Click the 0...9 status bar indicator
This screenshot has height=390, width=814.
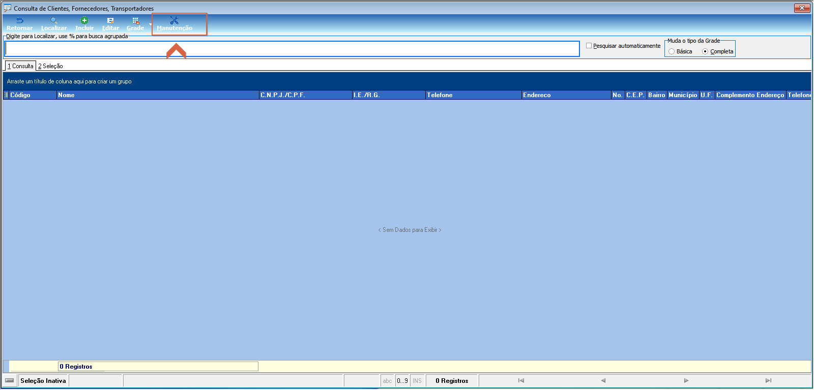(402, 381)
